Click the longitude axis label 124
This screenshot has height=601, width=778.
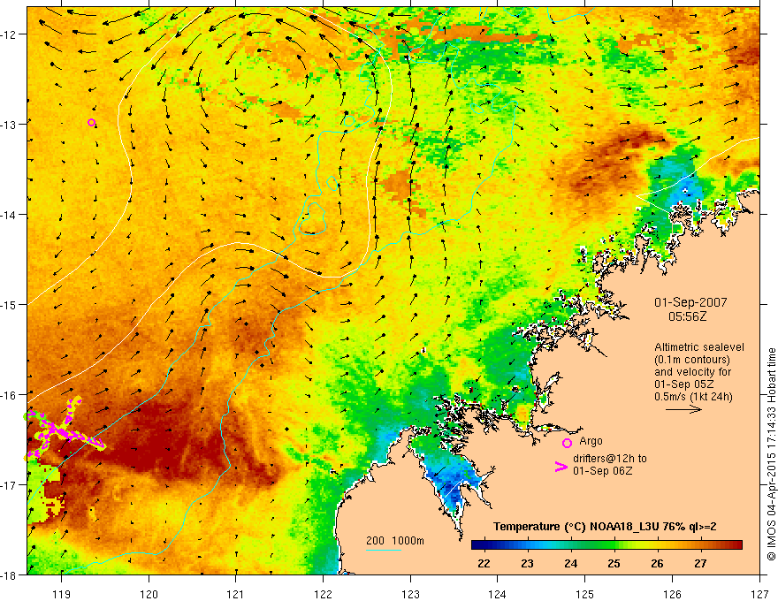click(498, 594)
